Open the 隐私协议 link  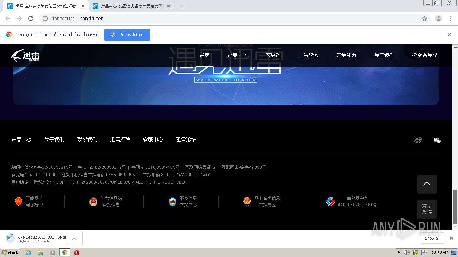43,182
